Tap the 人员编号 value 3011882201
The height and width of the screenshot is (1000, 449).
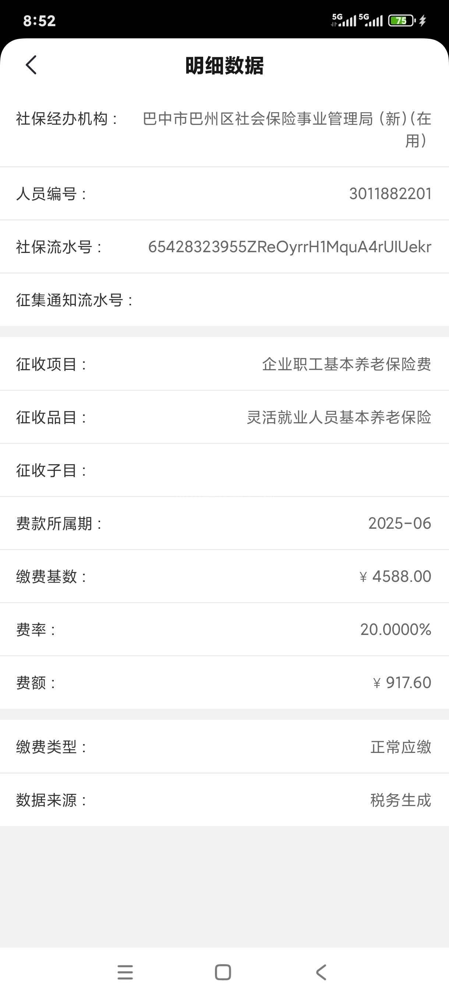(x=390, y=194)
